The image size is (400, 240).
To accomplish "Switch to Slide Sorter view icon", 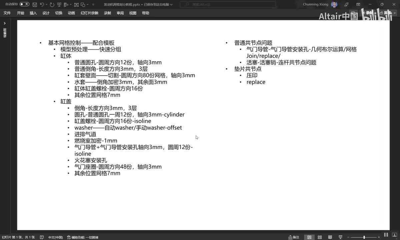I will 320,237.
